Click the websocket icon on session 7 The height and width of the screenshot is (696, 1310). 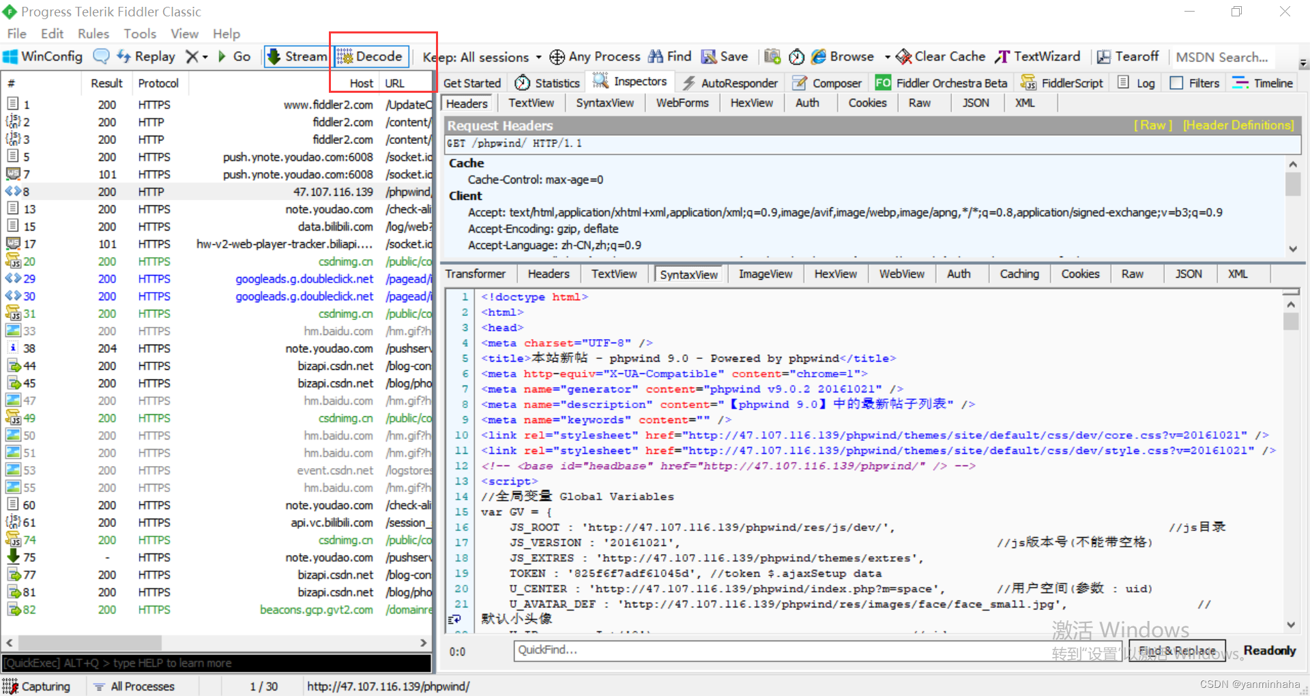(x=12, y=174)
